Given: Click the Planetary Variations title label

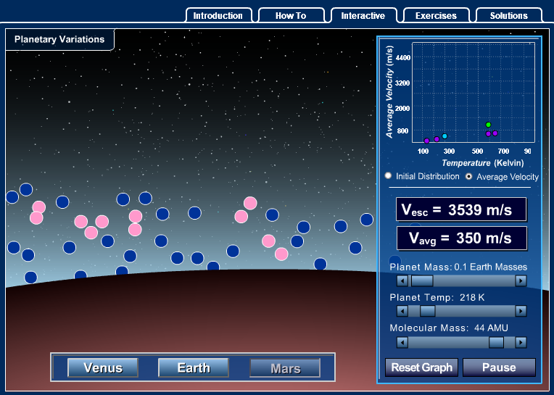Looking at the screenshot, I should click(59, 39).
